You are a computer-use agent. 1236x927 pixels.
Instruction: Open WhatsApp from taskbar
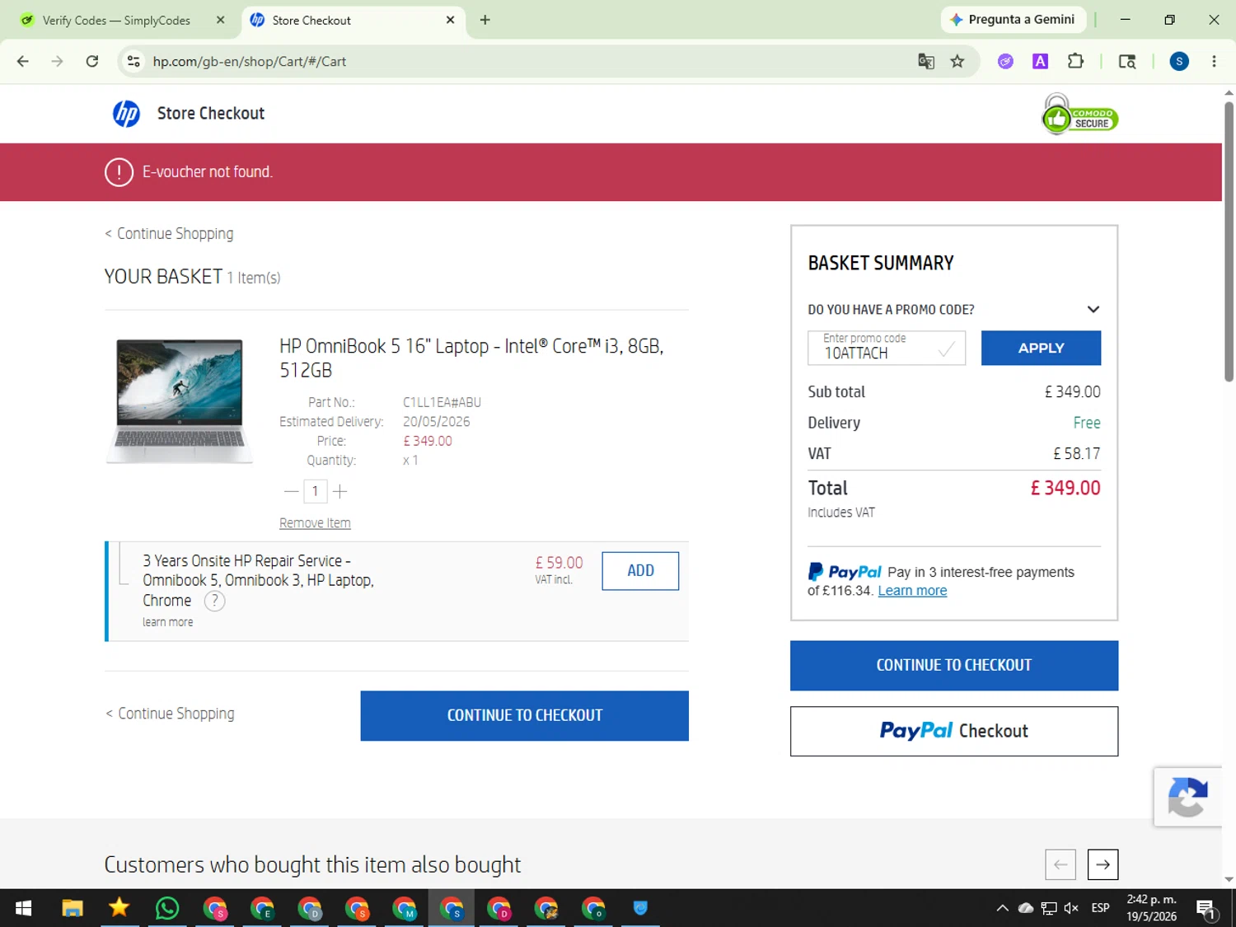pyautogui.click(x=167, y=908)
